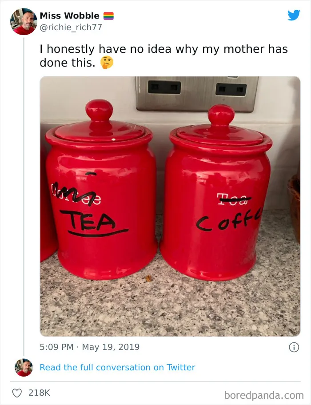The height and width of the screenshot is (405, 311).
Task: Click small avatar beside full conversation link
Action: [24, 367]
